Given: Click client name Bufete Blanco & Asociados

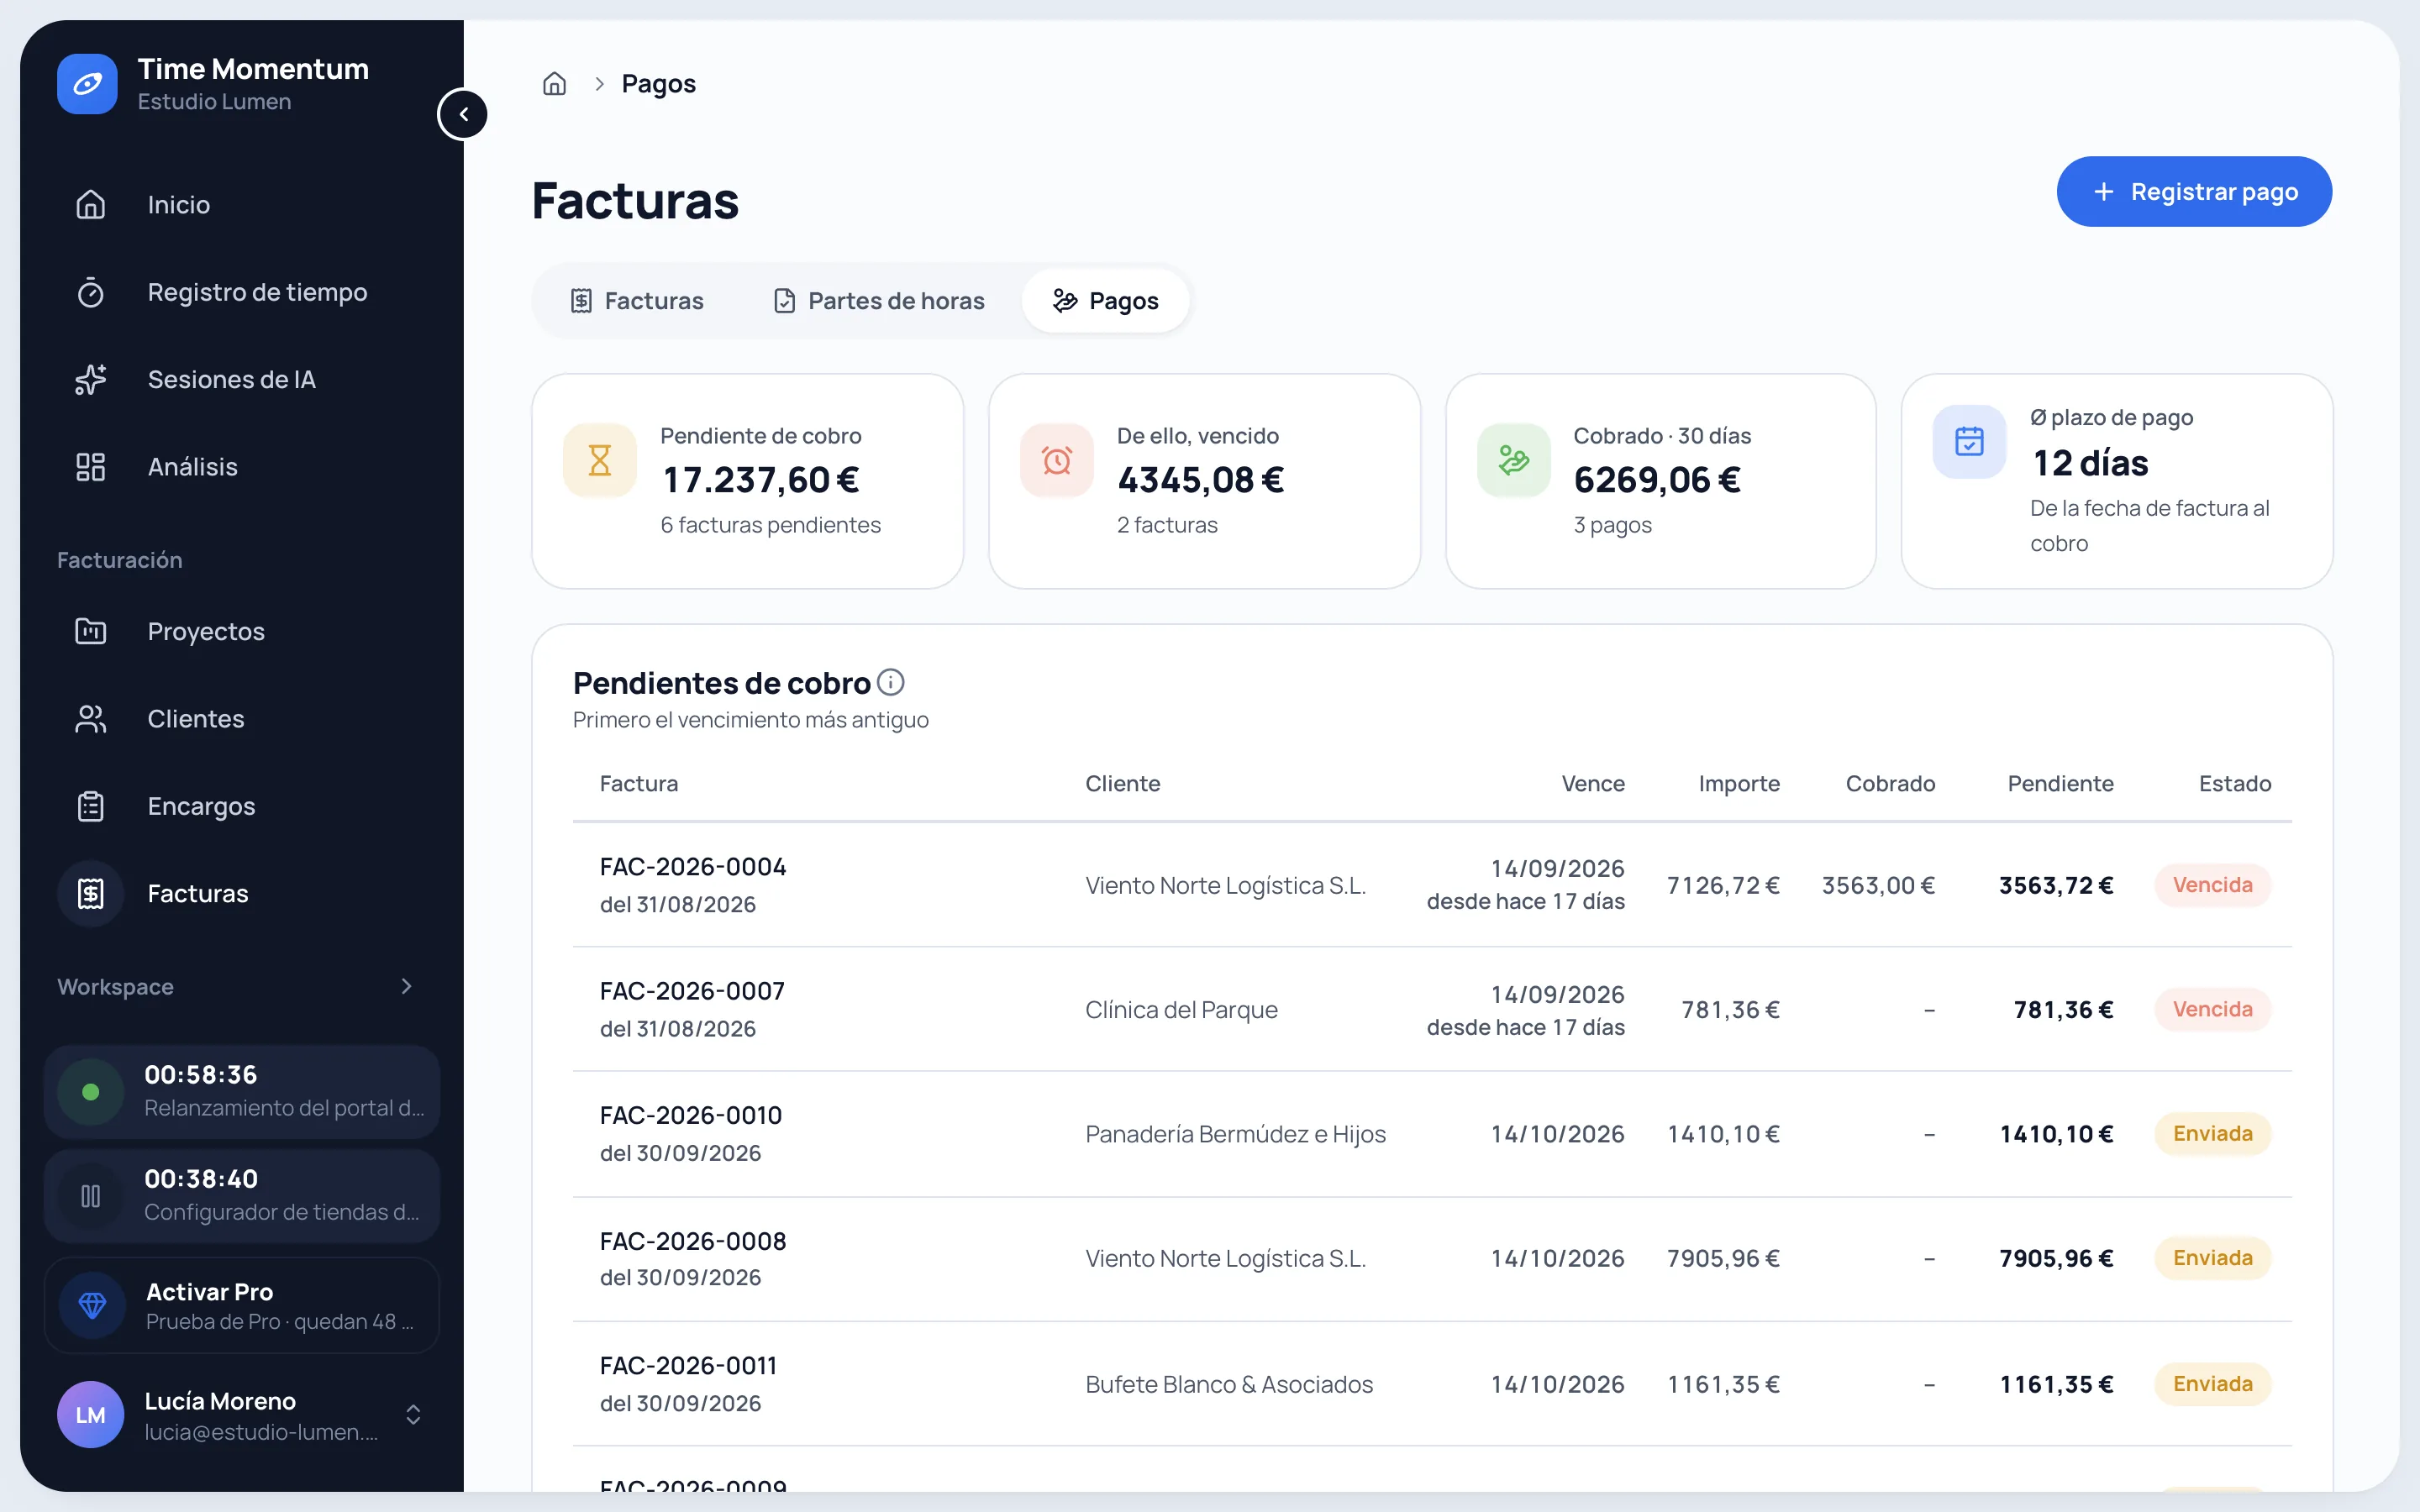Looking at the screenshot, I should pyautogui.click(x=1229, y=1384).
